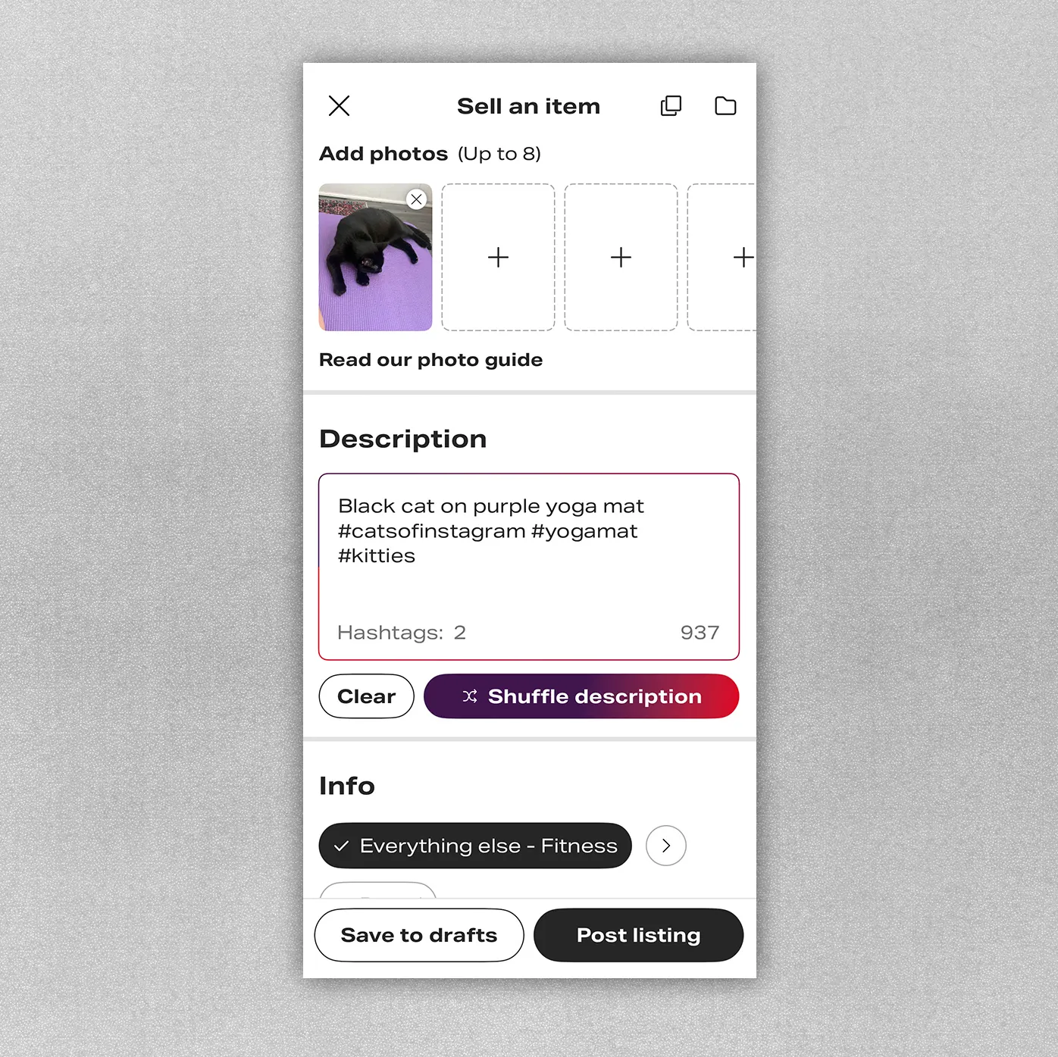Remove the black cat photo
Viewport: 1058px width, 1057px height.
(416, 199)
